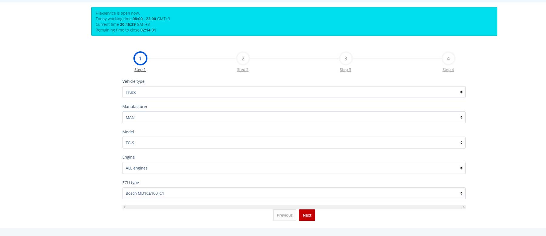Screen dimensions: 546x236
Task: Click the up-down arrows on the Engine field
Action: pos(461,168)
